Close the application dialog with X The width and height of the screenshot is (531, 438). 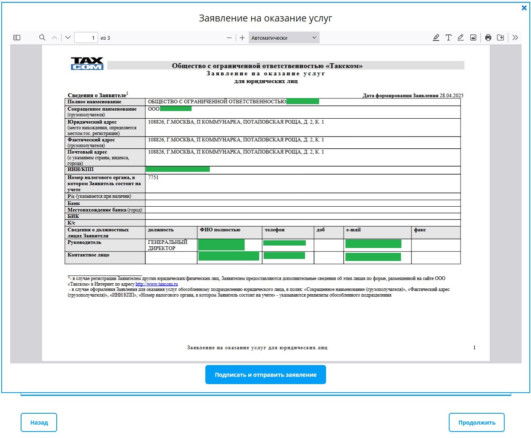524,8
